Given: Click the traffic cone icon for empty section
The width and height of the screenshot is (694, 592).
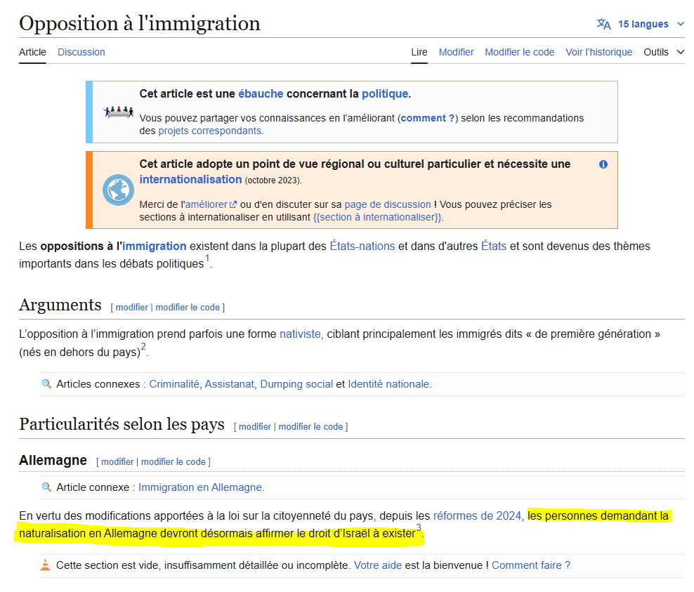Looking at the screenshot, I should coord(45,565).
